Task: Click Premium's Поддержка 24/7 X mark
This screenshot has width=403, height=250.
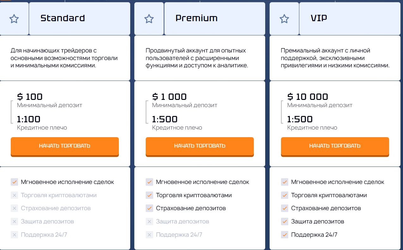Action: 149,235
